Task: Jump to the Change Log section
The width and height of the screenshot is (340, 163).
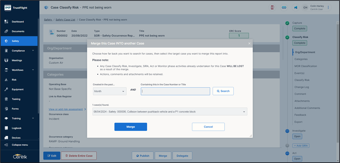Action: coord(301,87)
